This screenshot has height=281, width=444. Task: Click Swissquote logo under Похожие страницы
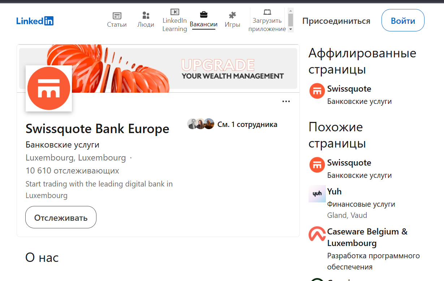(x=317, y=165)
